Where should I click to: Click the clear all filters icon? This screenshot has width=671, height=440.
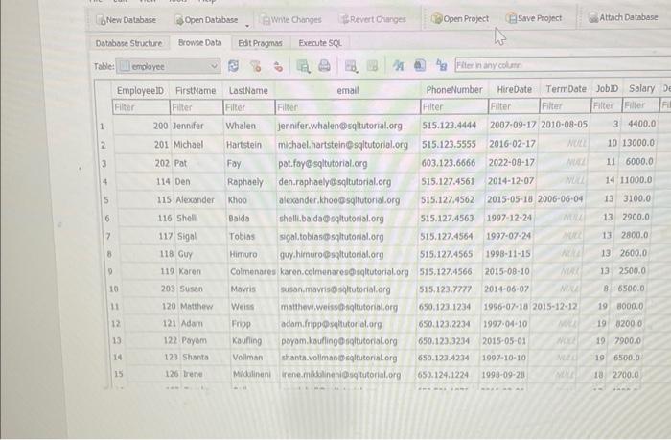pos(256,66)
